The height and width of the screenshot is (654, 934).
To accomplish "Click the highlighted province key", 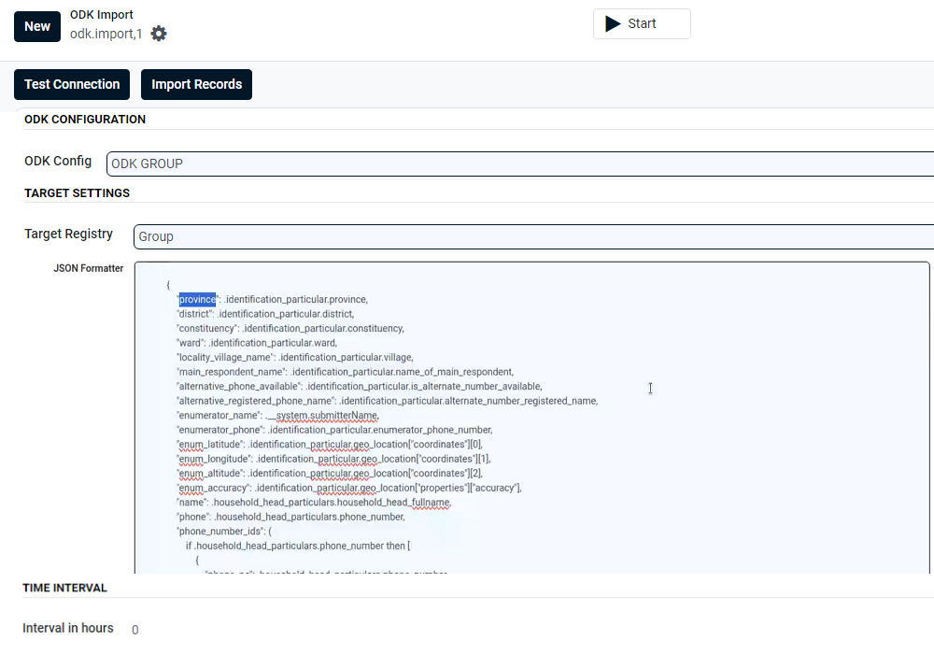I will [197, 300].
